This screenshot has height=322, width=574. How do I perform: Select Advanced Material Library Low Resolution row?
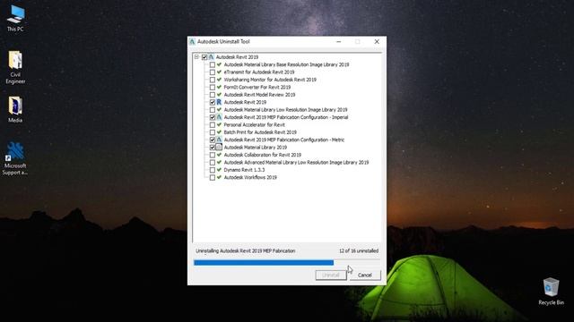click(x=296, y=162)
